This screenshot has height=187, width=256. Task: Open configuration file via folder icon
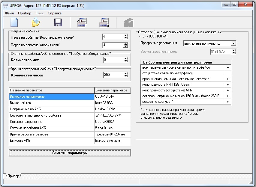click(x=36, y=23)
